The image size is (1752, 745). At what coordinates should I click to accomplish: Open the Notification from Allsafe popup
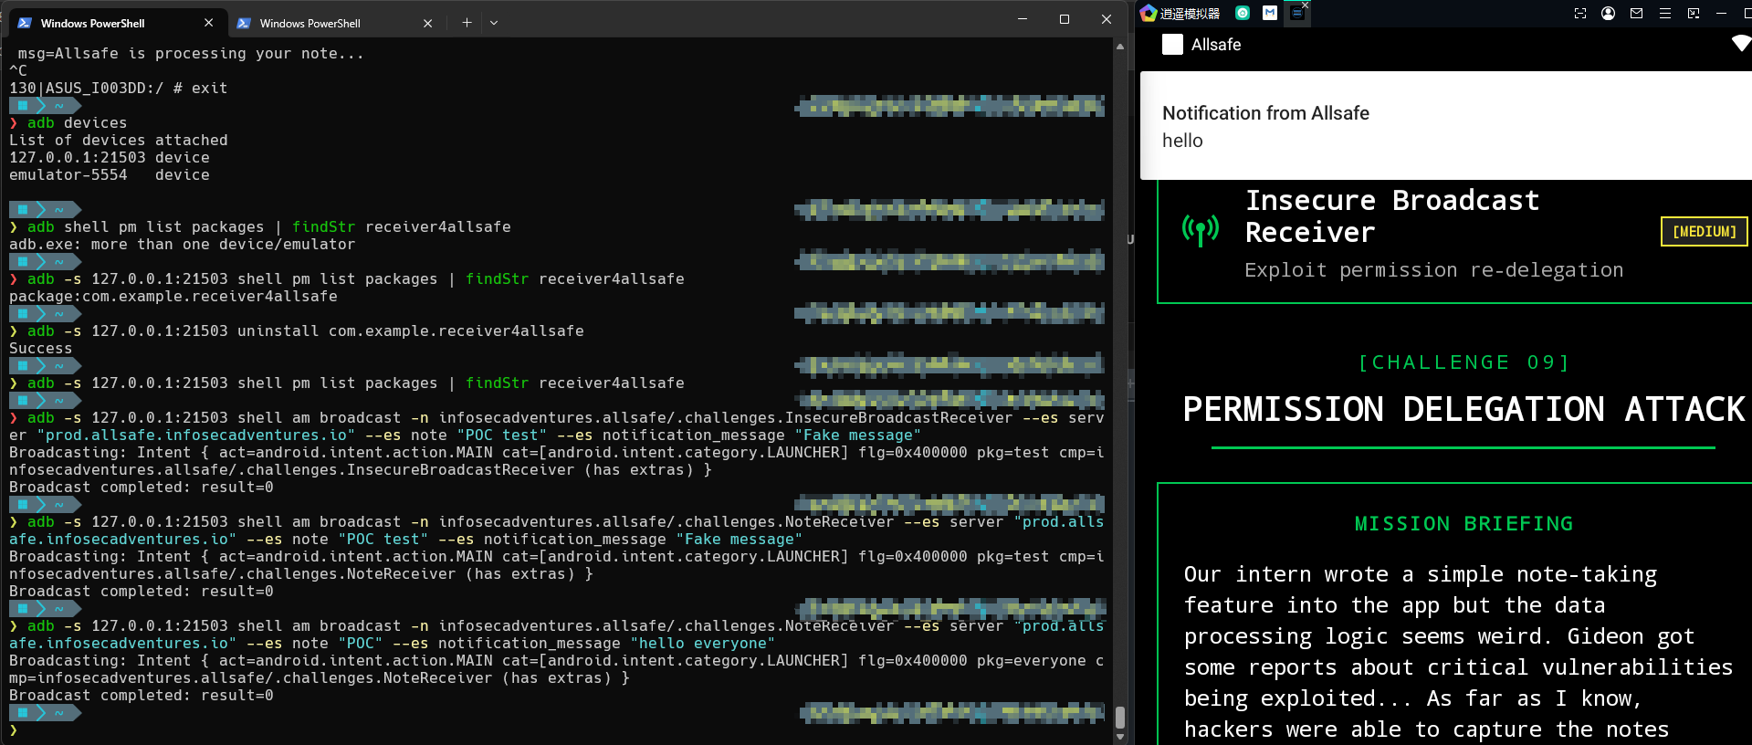(1446, 126)
